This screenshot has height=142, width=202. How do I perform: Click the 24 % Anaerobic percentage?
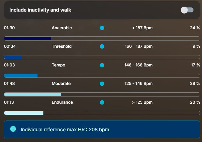click(x=195, y=28)
